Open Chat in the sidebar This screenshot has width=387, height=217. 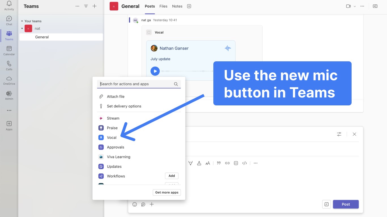pos(9,21)
